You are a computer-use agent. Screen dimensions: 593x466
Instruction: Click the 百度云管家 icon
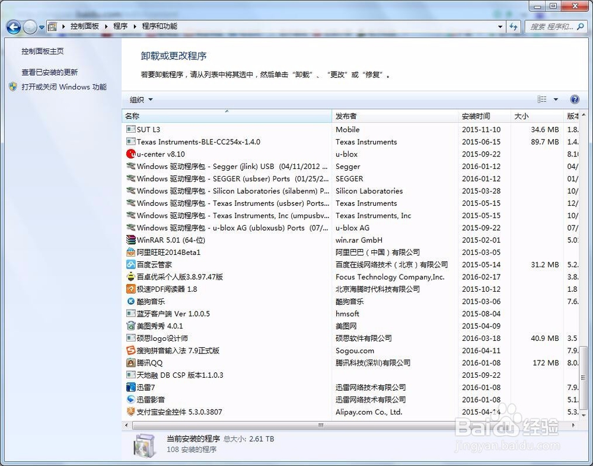130,264
